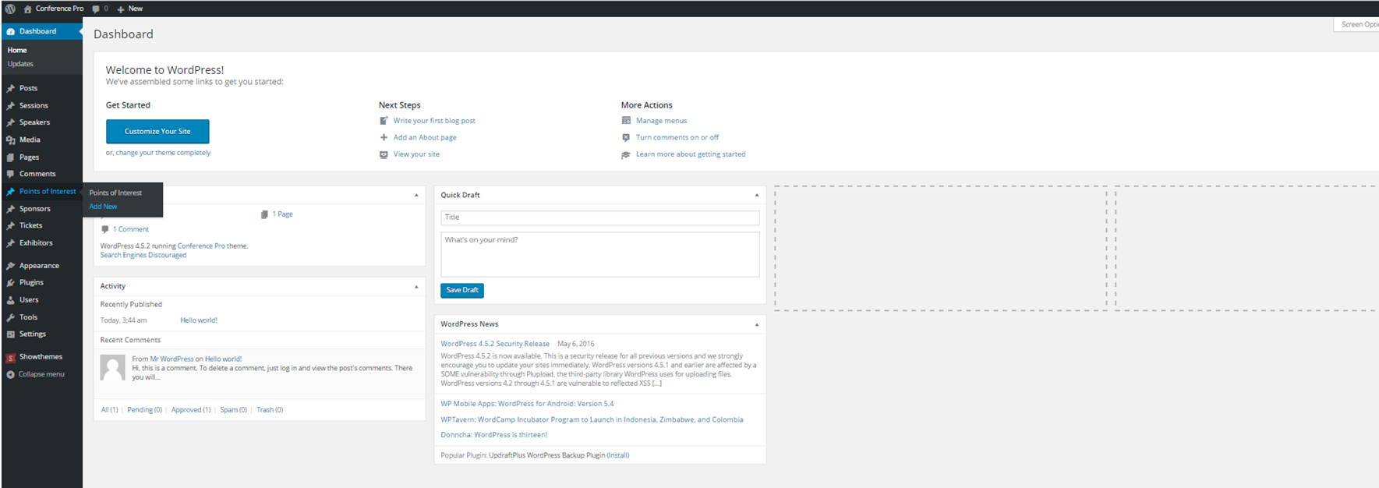The width and height of the screenshot is (1379, 488).
Task: Filter comments by Spam (0)
Action: (x=233, y=410)
